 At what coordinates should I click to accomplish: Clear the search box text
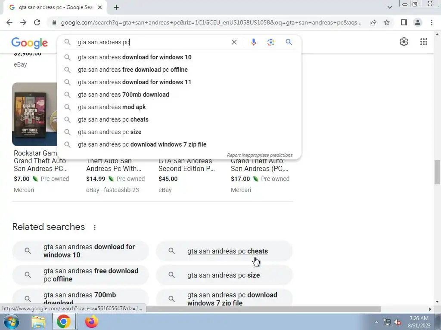pos(234,42)
